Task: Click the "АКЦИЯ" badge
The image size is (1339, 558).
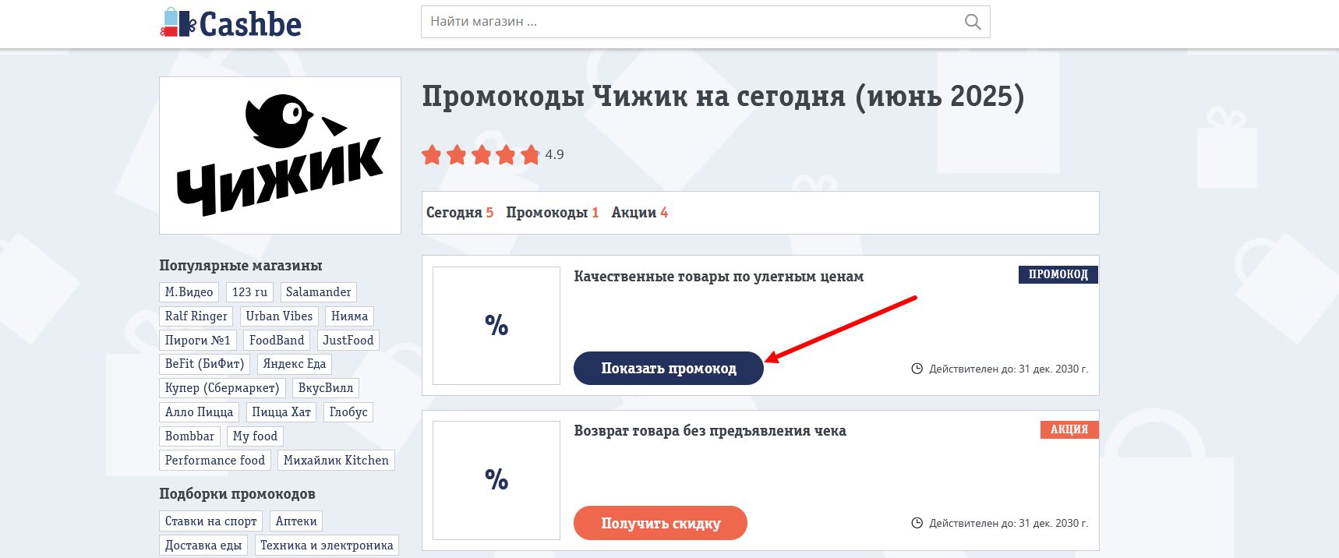Action: (x=1069, y=429)
